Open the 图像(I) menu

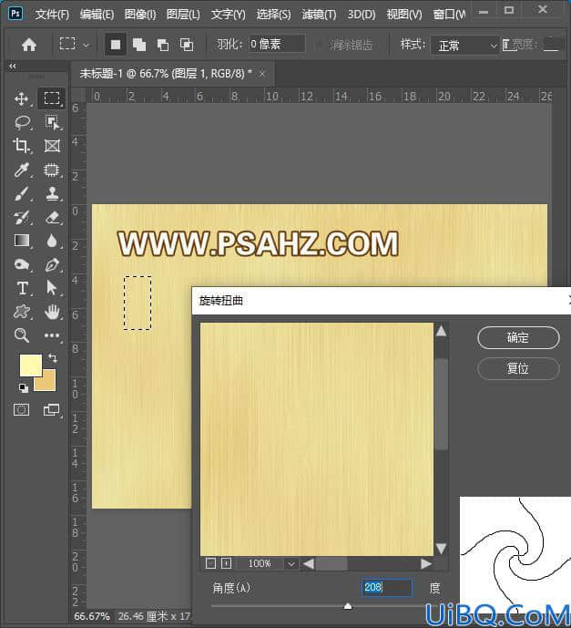[140, 15]
